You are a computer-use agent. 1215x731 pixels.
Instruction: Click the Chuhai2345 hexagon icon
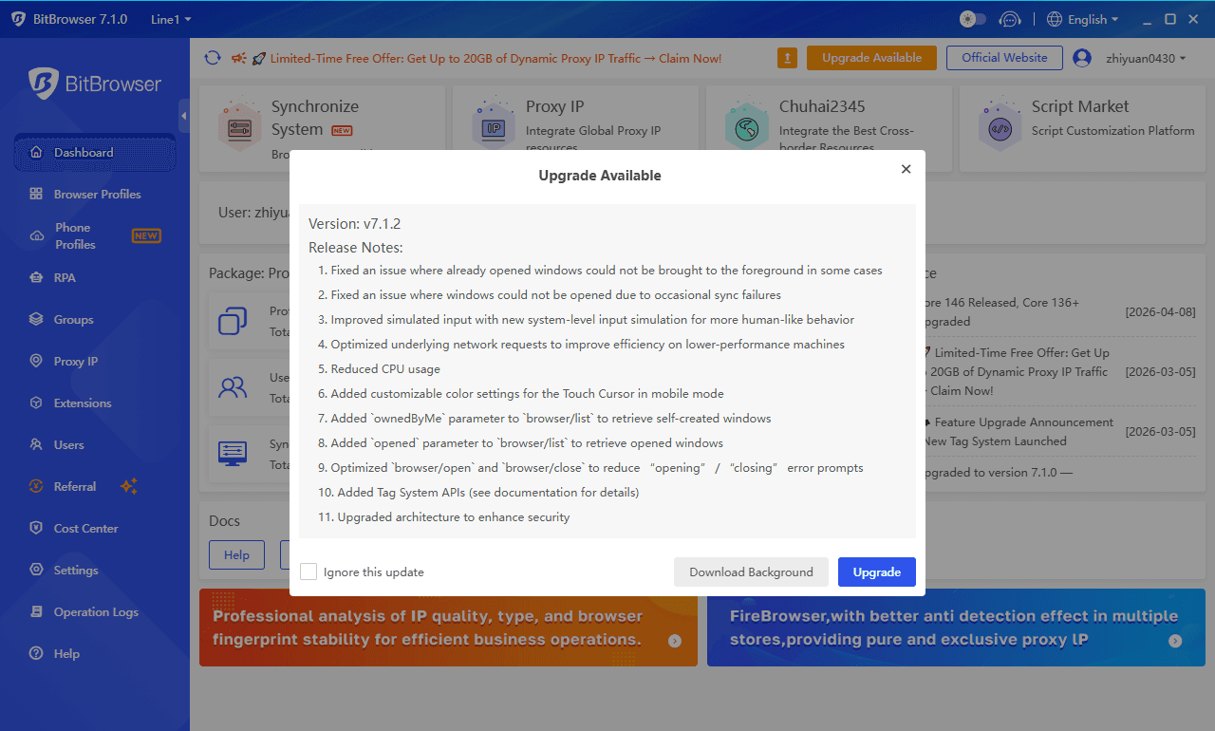746,127
